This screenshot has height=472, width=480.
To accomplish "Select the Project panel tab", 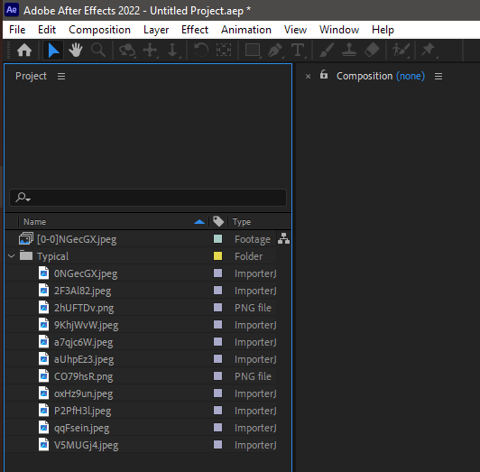I will click(31, 76).
